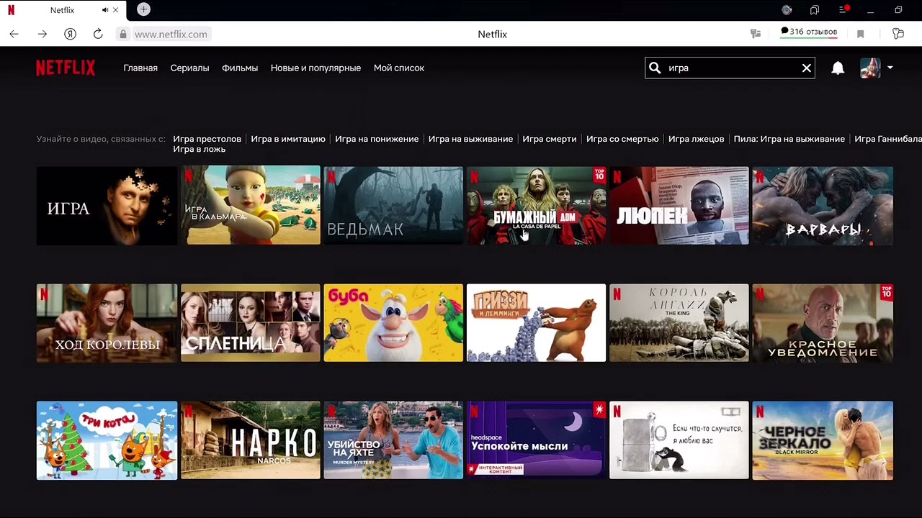Click the Yandex home button
The image size is (922, 518).
pyautogui.click(x=70, y=34)
